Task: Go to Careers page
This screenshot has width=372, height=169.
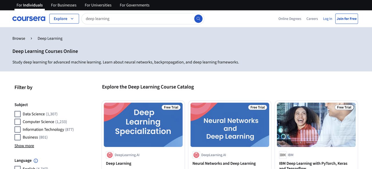Action: pyautogui.click(x=312, y=19)
